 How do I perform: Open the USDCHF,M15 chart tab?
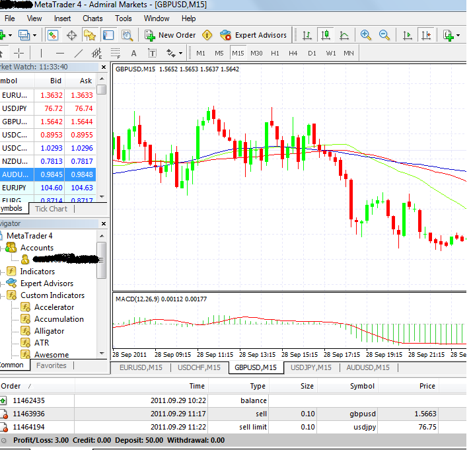[199, 367]
